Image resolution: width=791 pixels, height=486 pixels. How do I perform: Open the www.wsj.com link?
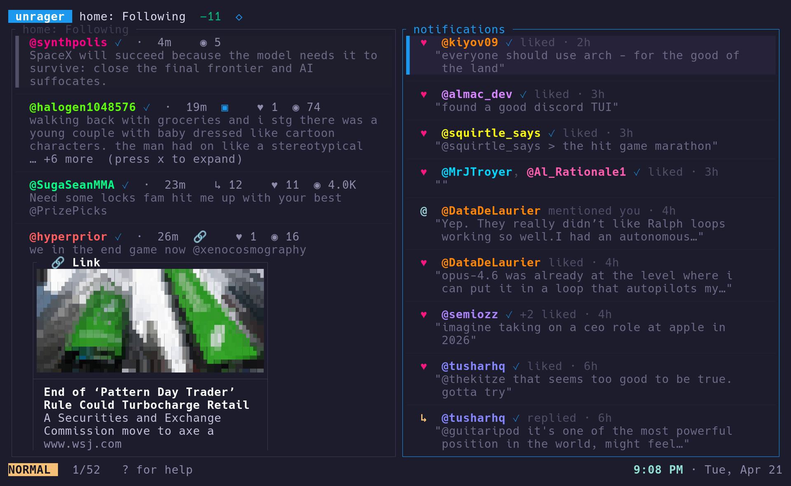[82, 444]
